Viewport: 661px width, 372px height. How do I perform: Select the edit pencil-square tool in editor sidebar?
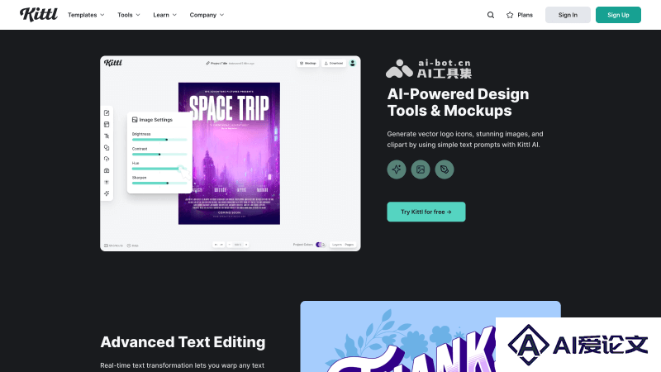107,113
